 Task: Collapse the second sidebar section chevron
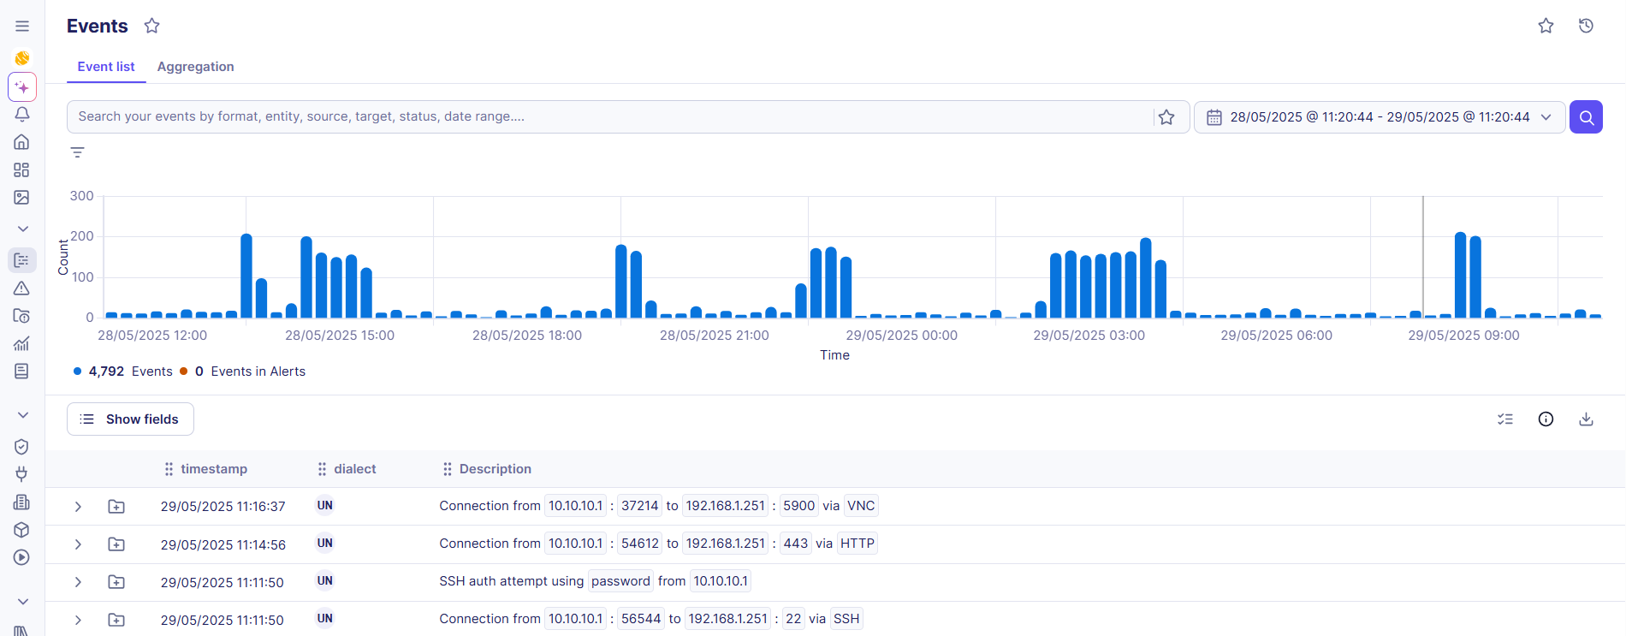click(22, 415)
